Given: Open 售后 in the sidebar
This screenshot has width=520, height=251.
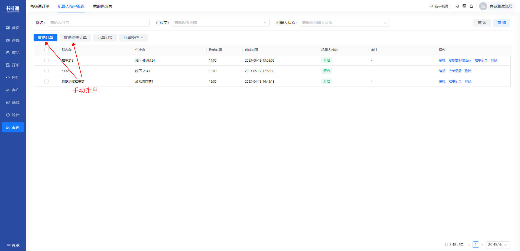Looking at the screenshot, I should pos(13,78).
